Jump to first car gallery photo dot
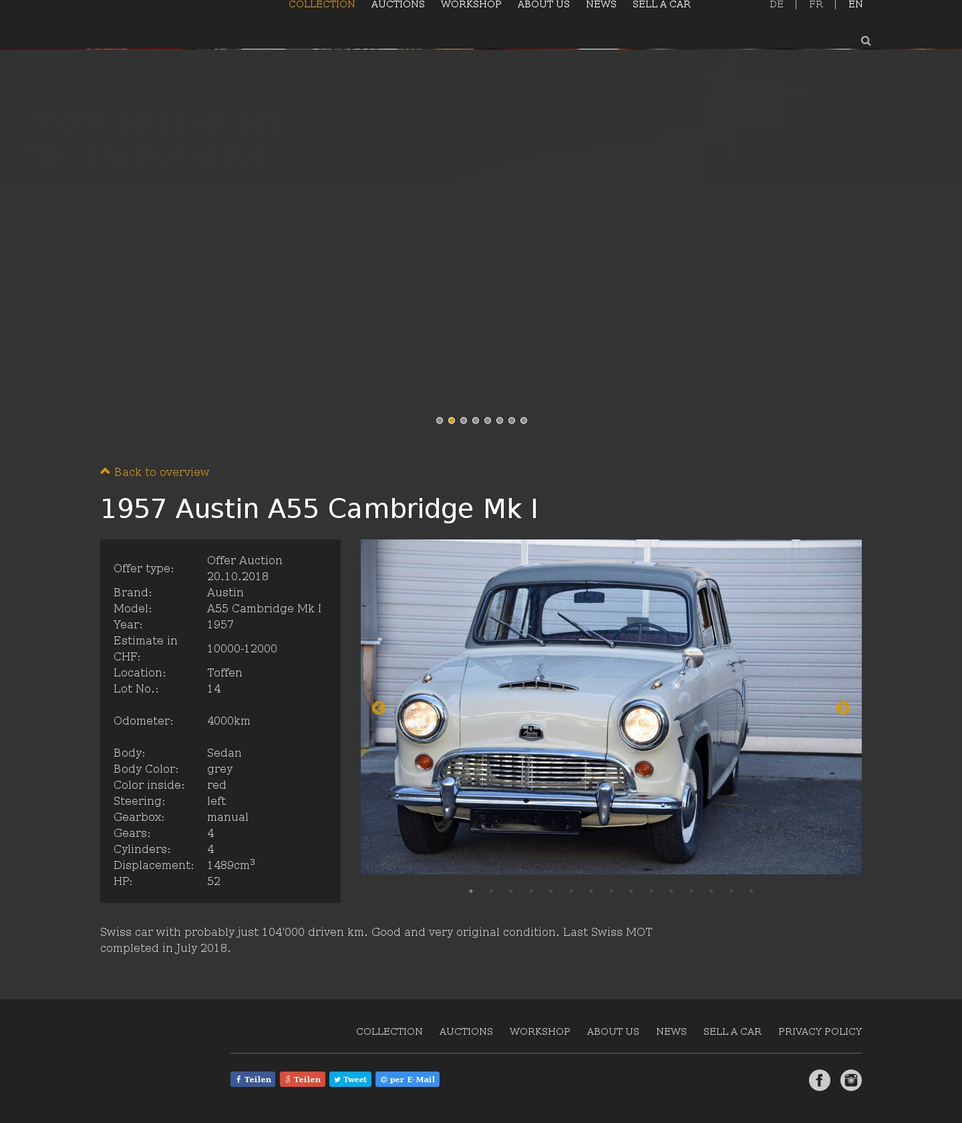This screenshot has width=962, height=1123. pyautogui.click(x=471, y=891)
